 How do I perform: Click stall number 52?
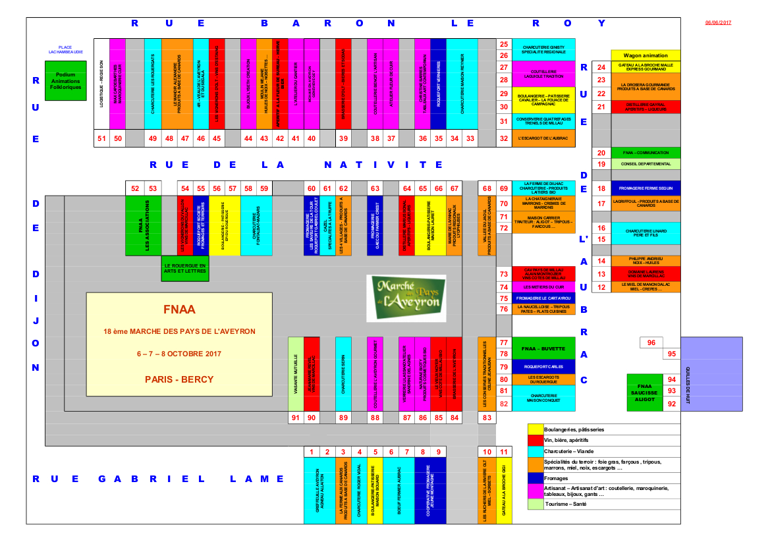click(x=135, y=188)
